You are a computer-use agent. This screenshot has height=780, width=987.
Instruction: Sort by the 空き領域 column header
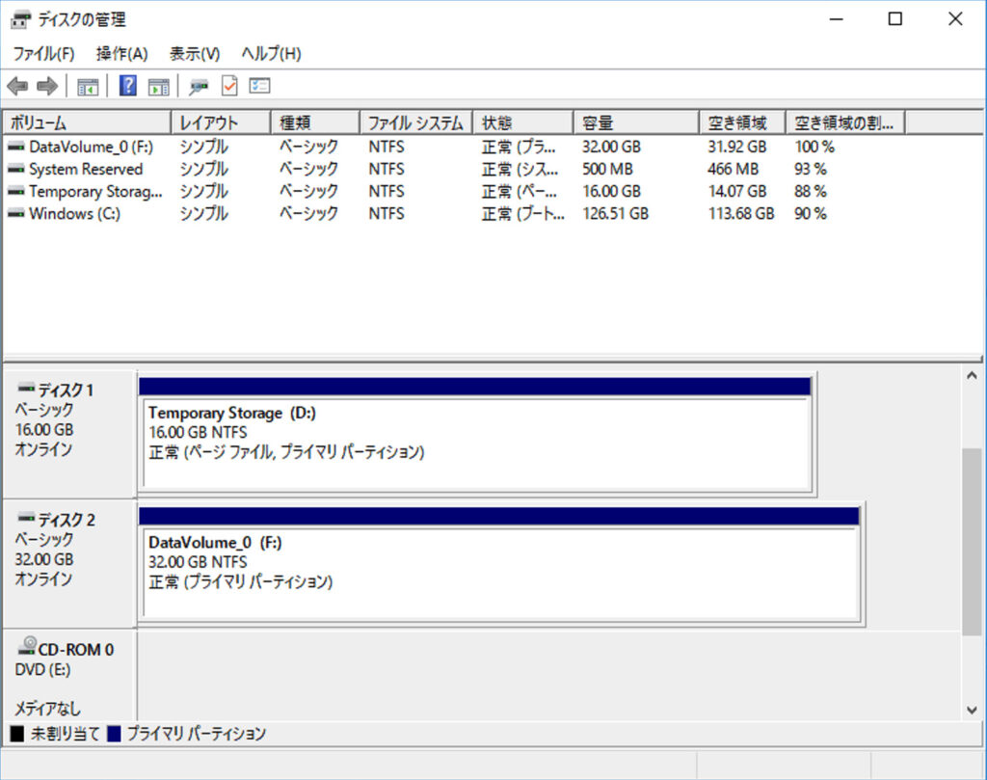(742, 122)
